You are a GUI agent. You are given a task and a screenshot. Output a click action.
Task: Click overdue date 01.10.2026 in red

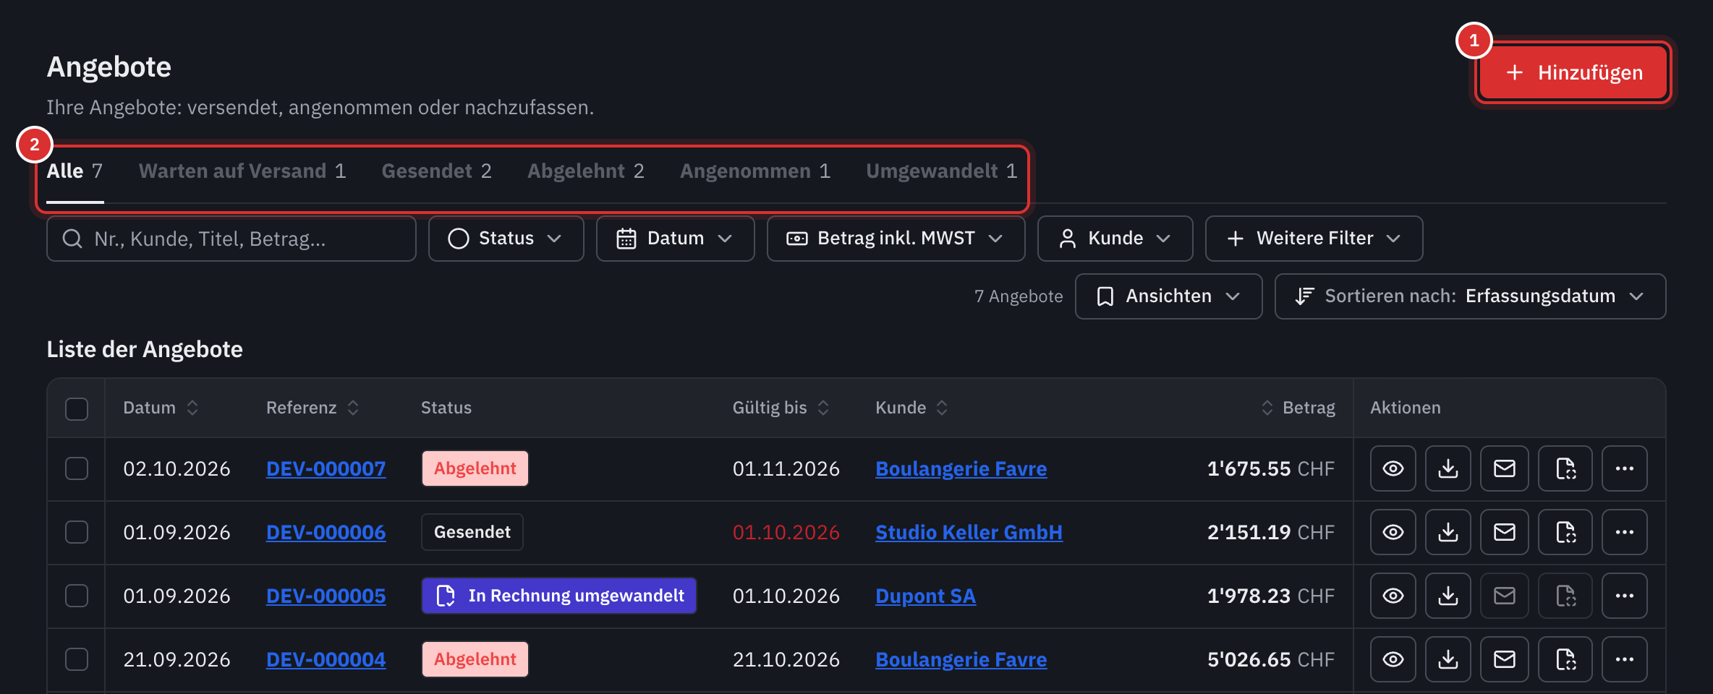[786, 532]
